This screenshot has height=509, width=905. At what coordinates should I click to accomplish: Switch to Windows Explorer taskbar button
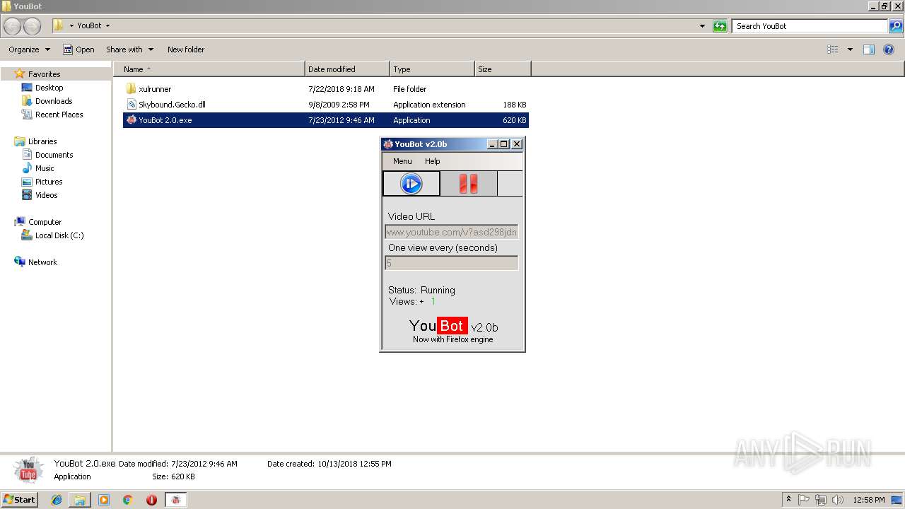pos(80,500)
